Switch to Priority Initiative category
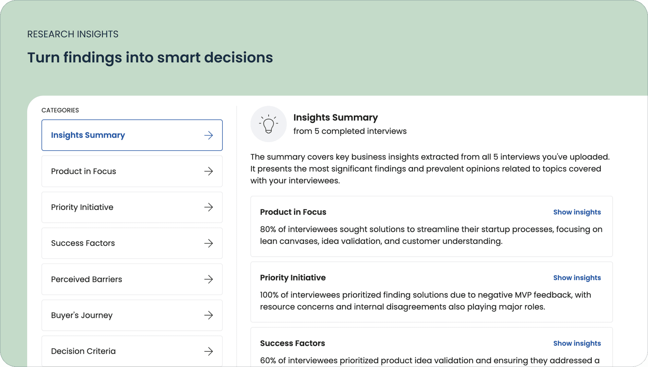648x367 pixels. [82, 207]
